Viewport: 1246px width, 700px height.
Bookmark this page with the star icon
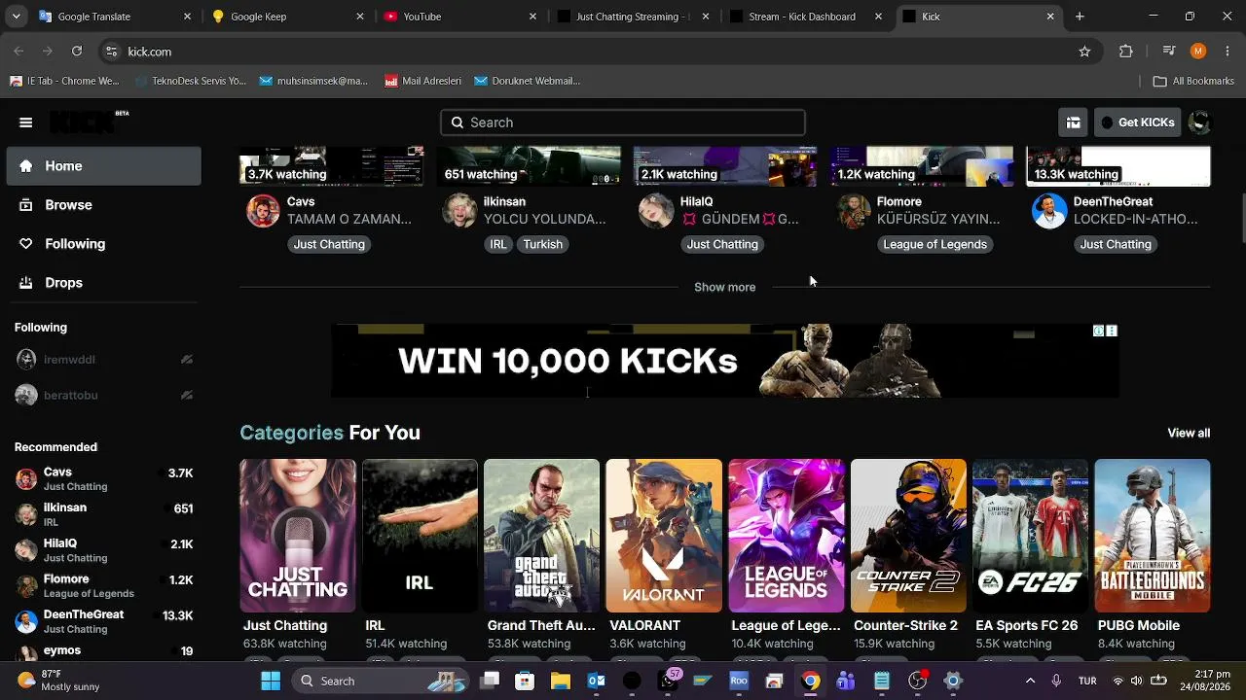(x=1084, y=52)
